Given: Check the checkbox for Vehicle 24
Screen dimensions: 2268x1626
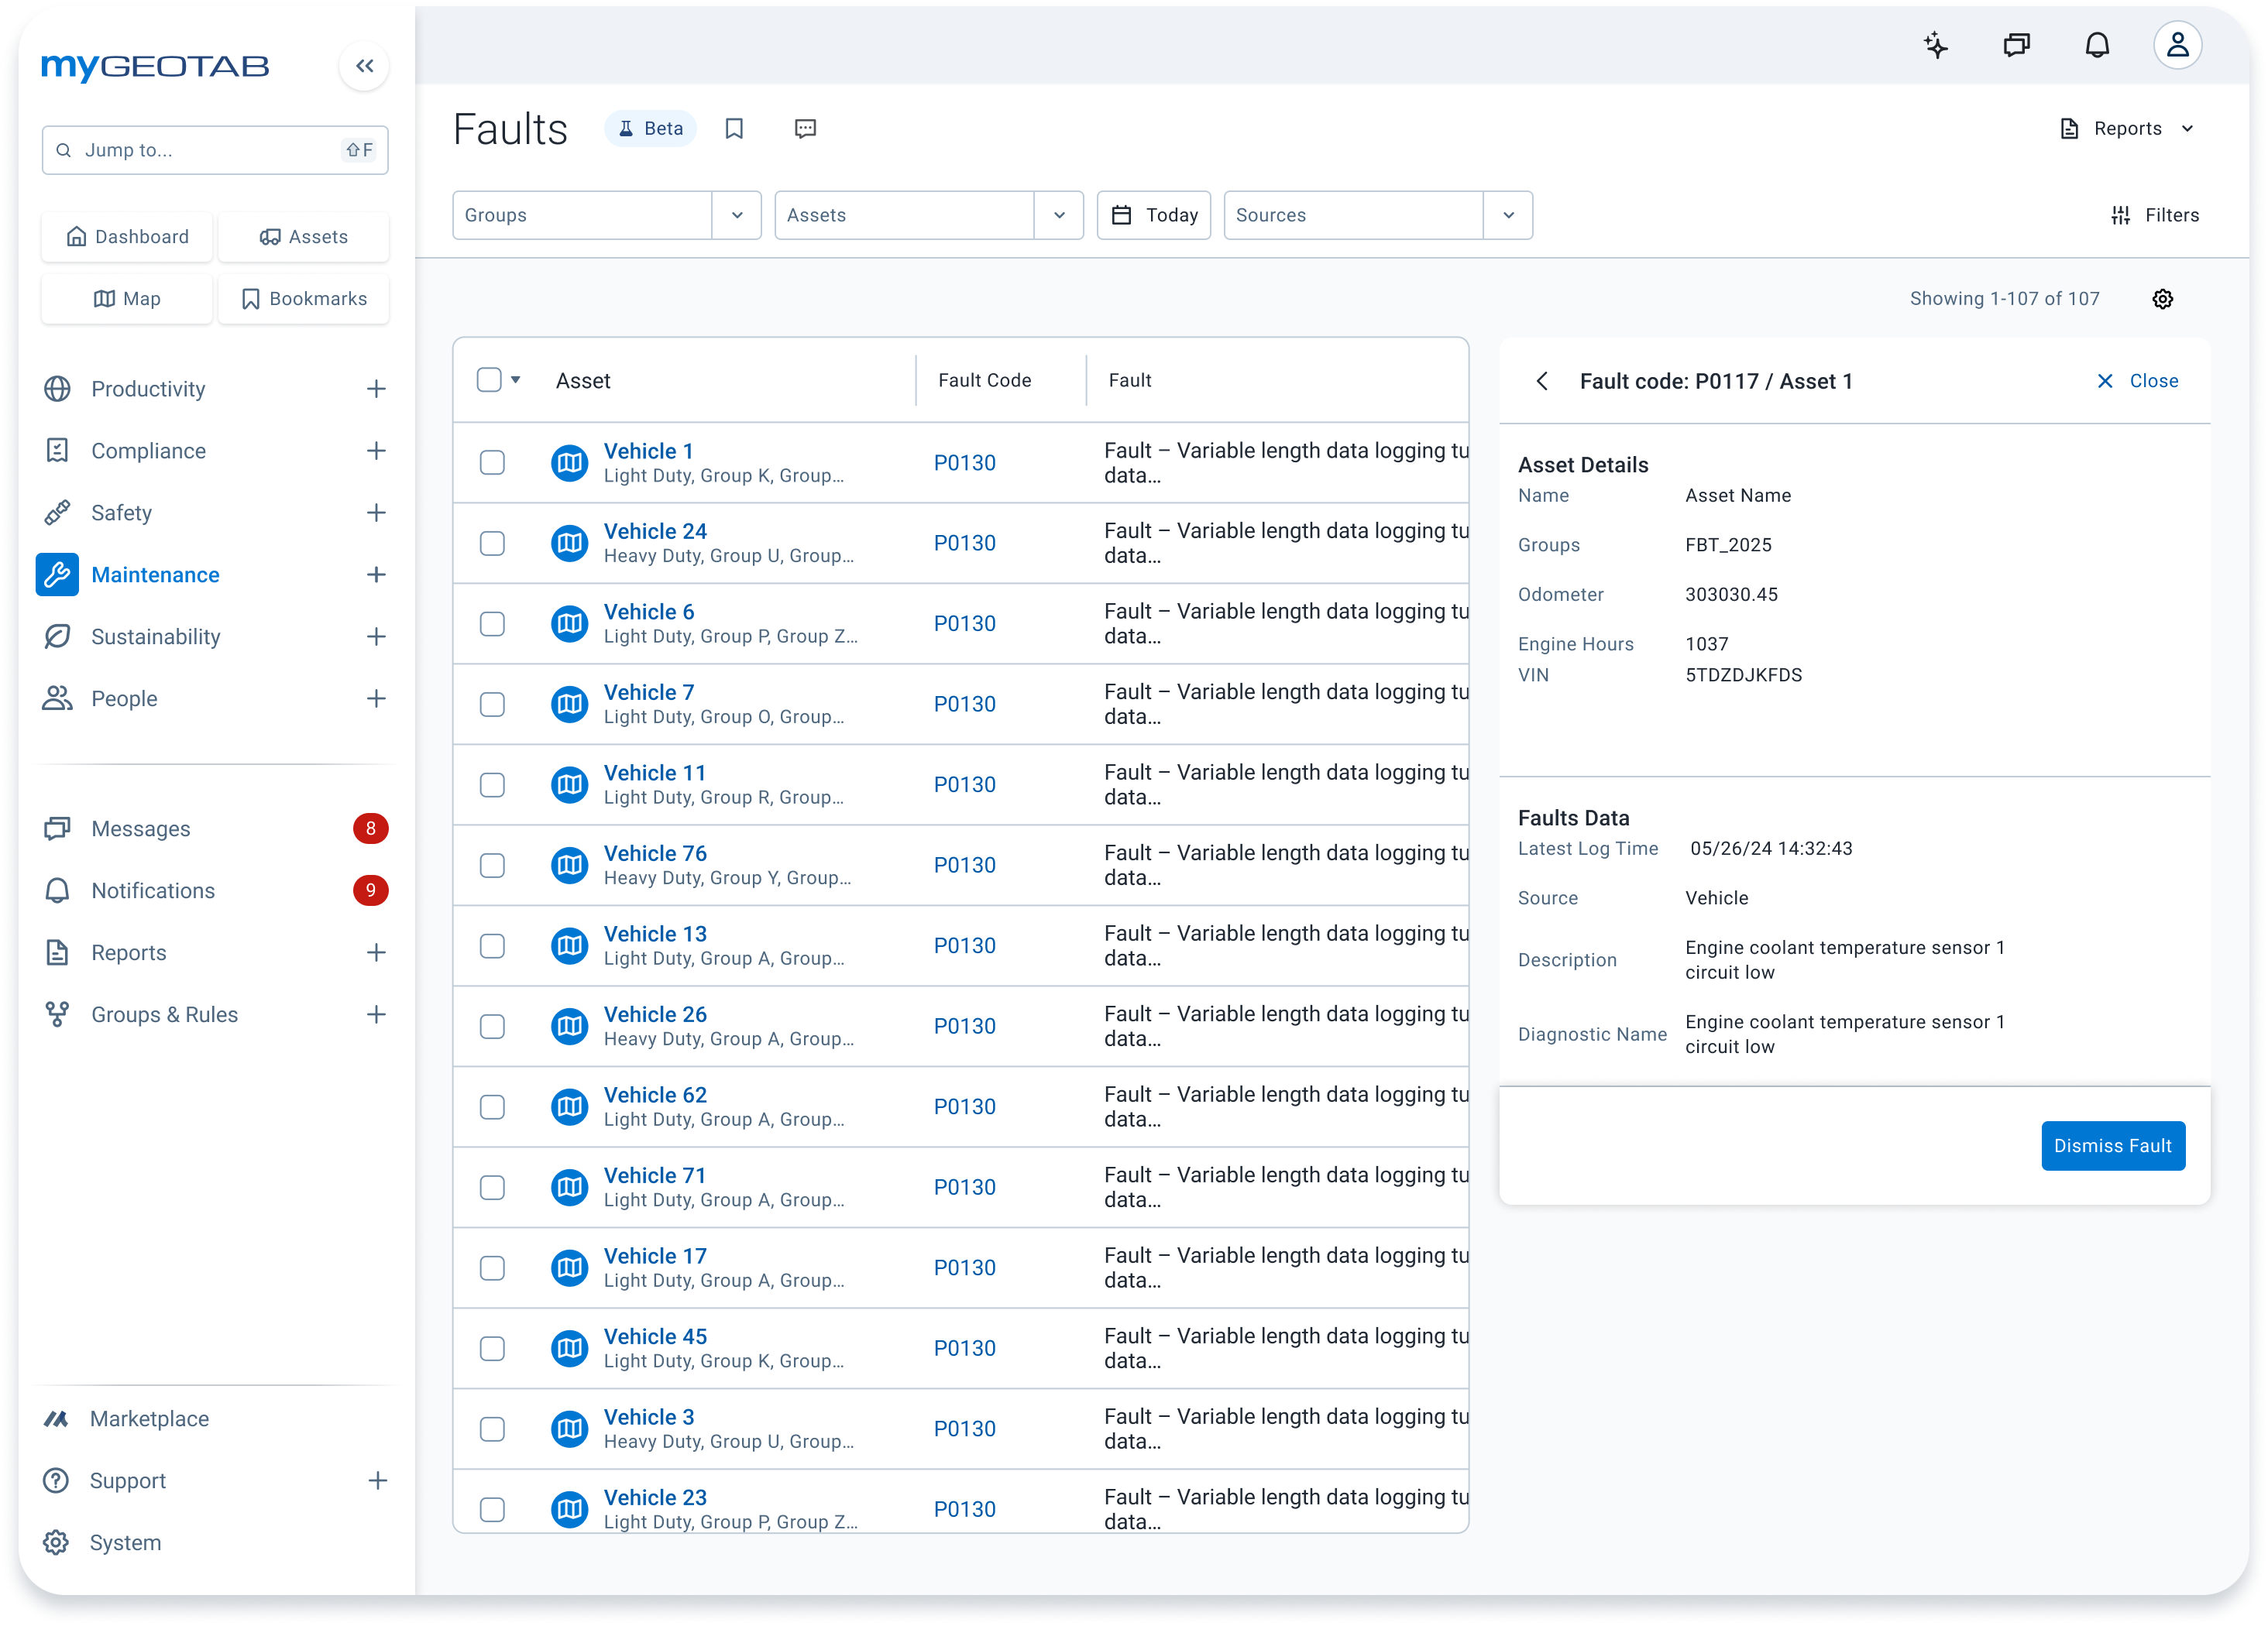Looking at the screenshot, I should click(x=492, y=544).
